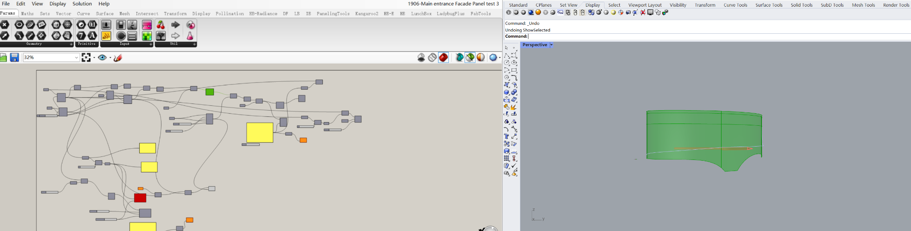Select the red component on the canvas

(x=140, y=198)
